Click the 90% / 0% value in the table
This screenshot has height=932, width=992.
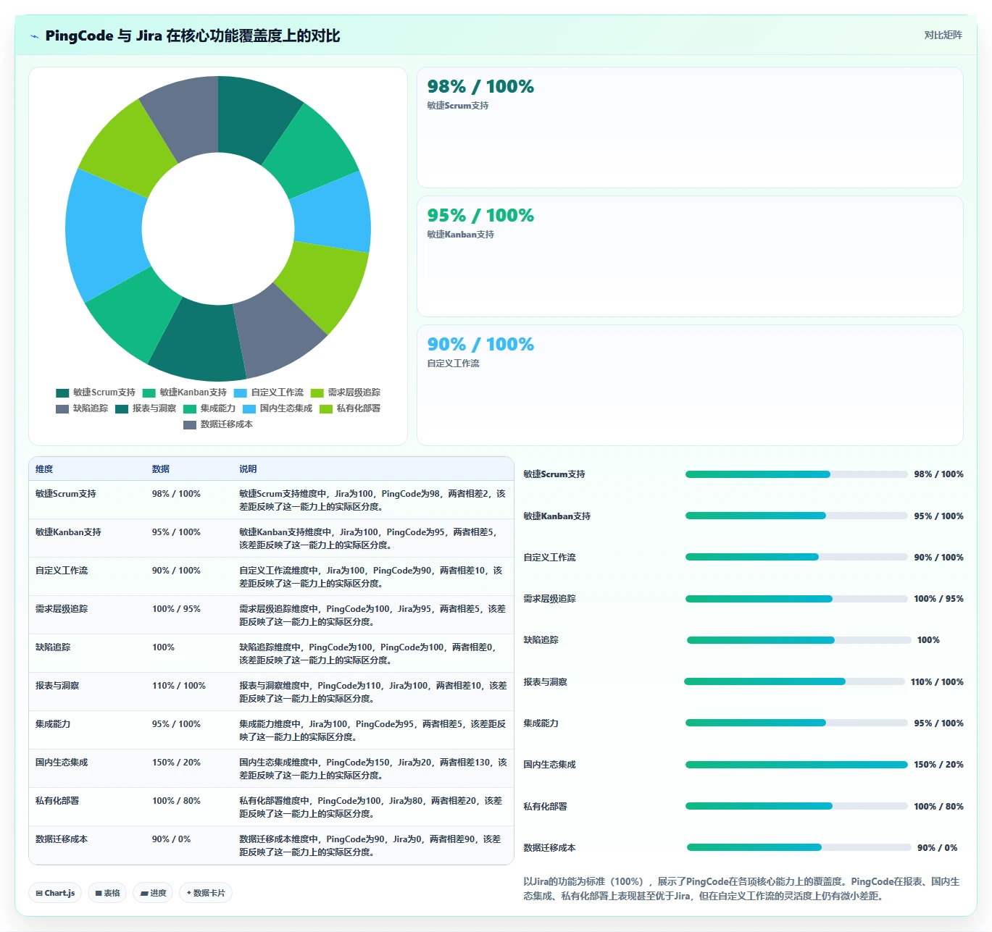(x=171, y=839)
